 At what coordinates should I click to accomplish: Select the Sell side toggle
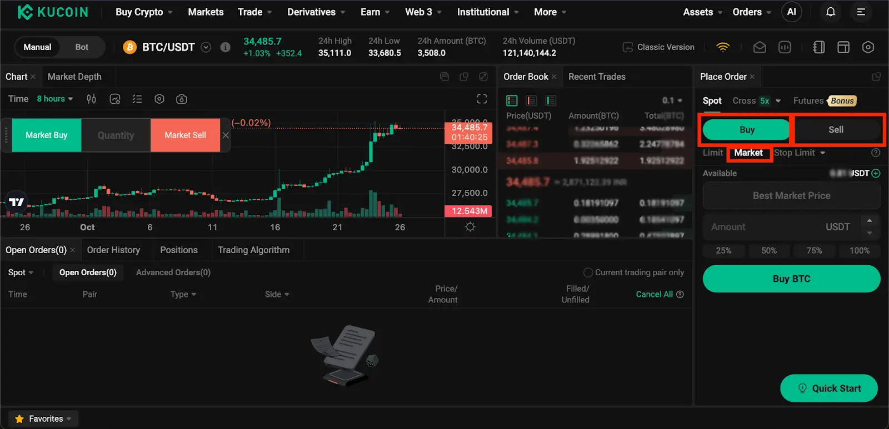(x=836, y=129)
